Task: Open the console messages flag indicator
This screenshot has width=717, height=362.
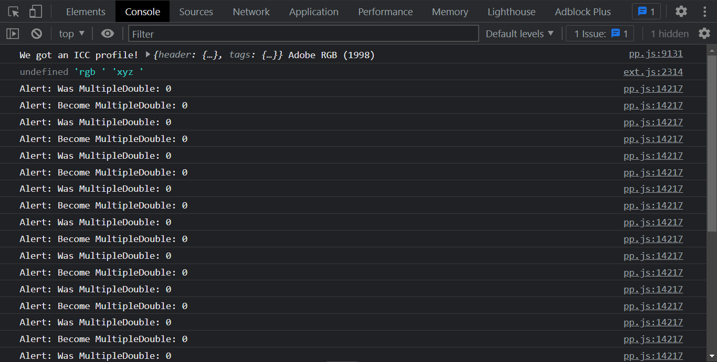Action: coord(646,11)
